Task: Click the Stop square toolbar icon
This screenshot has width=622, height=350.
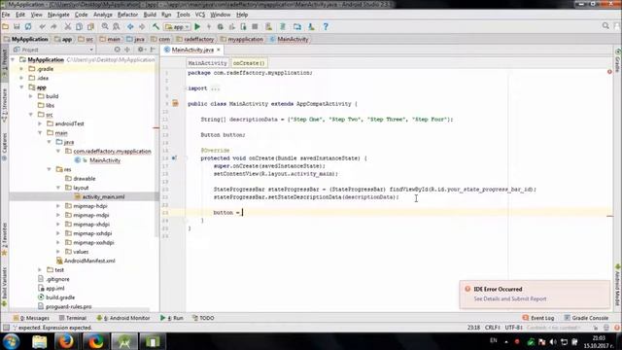Action: pos(255,26)
